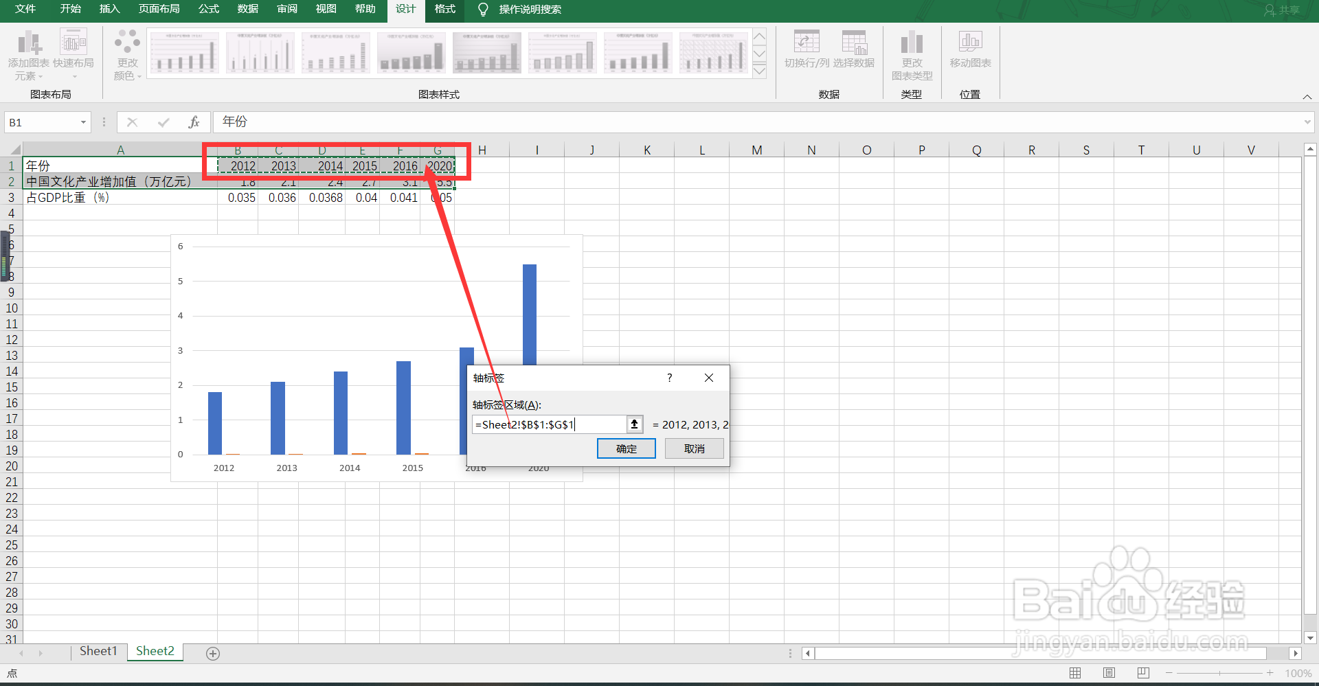This screenshot has width=1319, height=686.
Task: Switch to the 页面布局 ribbon tab
Action: [159, 9]
